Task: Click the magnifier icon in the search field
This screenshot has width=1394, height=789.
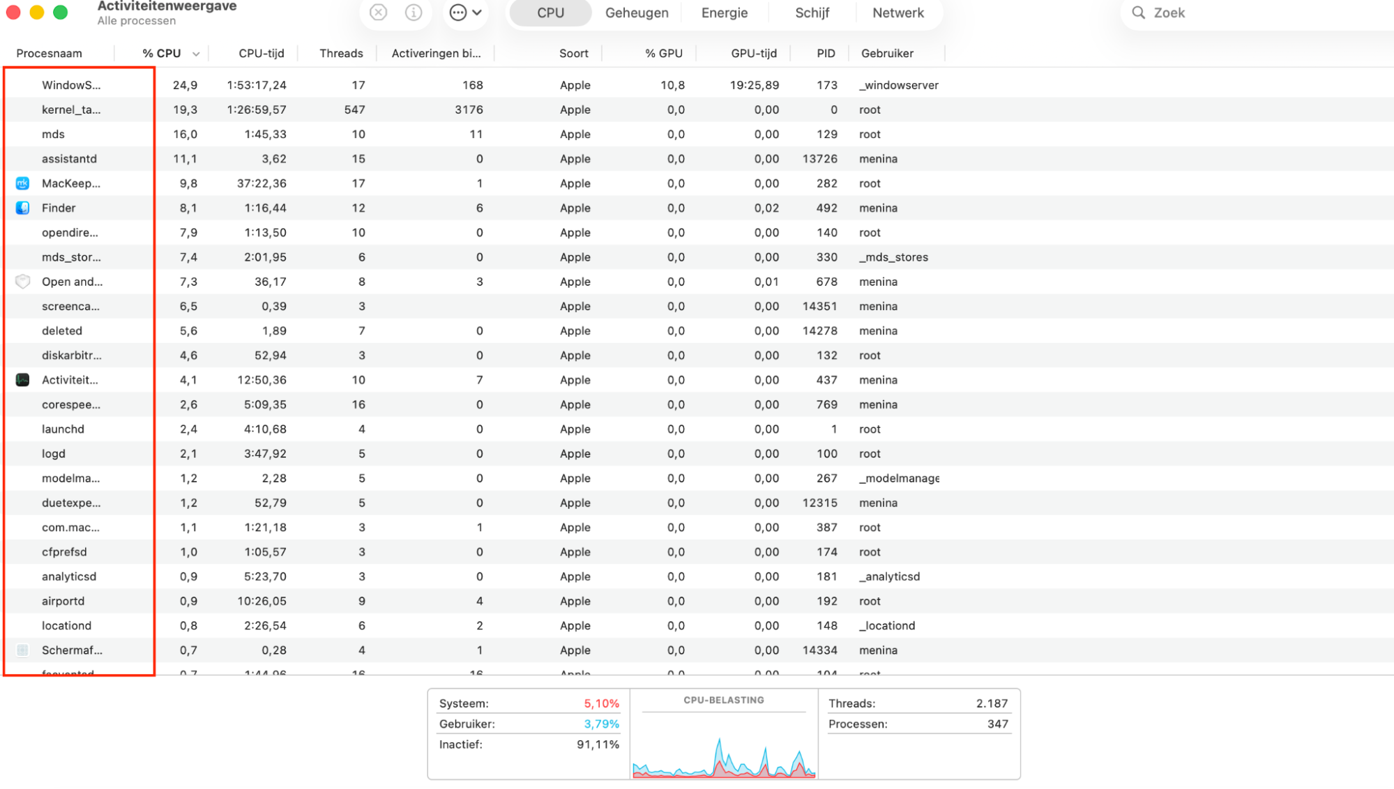Action: (1138, 13)
